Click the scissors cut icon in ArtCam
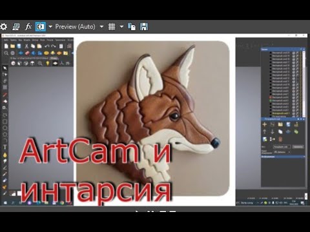This screenshot has width=310, height=232. 26,46
